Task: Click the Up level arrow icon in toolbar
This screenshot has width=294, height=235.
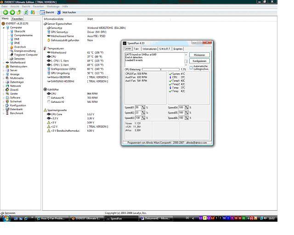Action: pos(19,12)
